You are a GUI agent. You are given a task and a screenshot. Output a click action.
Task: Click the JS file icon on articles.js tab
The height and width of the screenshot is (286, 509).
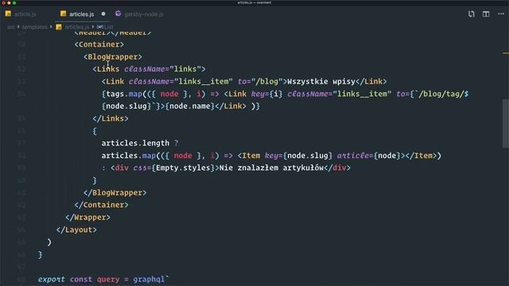pyautogui.click(x=64, y=14)
